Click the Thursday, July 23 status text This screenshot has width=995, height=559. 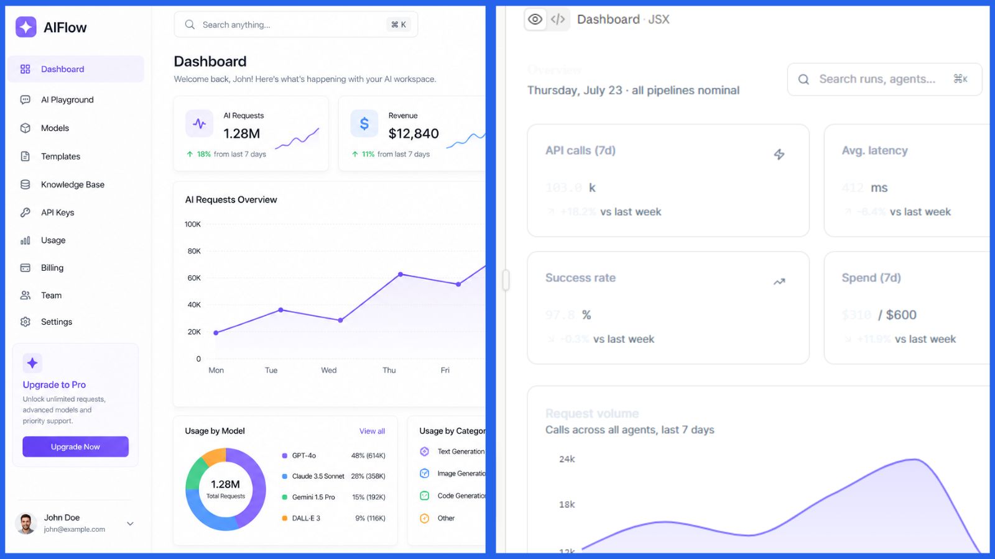pyautogui.click(x=633, y=90)
